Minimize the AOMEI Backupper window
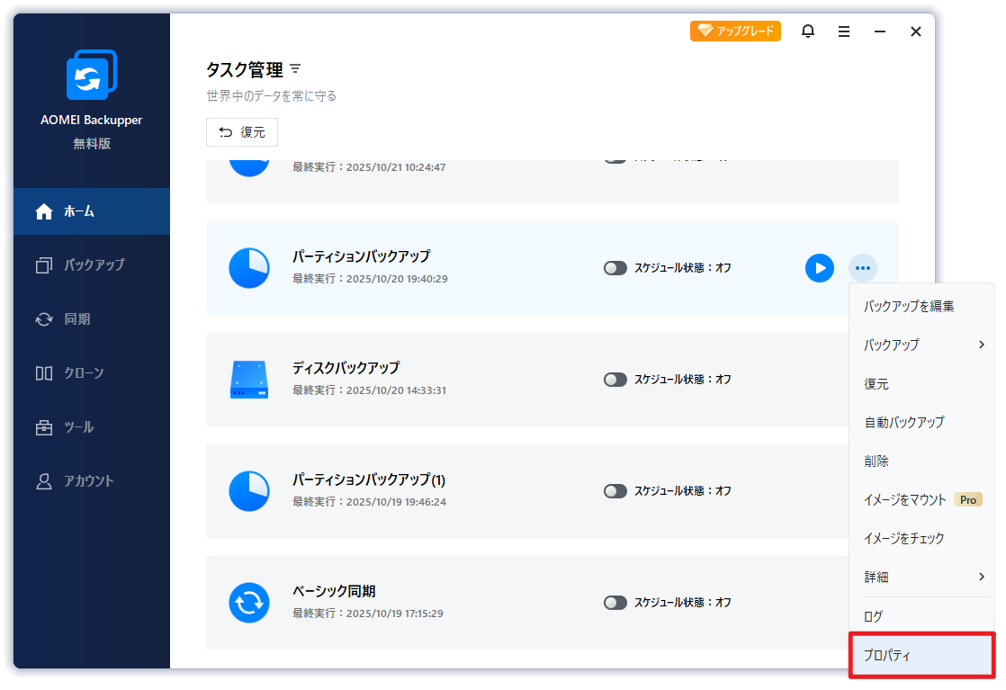1006x690 pixels. tap(880, 31)
